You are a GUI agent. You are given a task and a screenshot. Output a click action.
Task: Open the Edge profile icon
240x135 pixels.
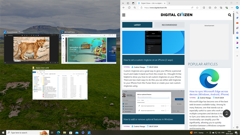pyautogui.click(x=123, y=3)
